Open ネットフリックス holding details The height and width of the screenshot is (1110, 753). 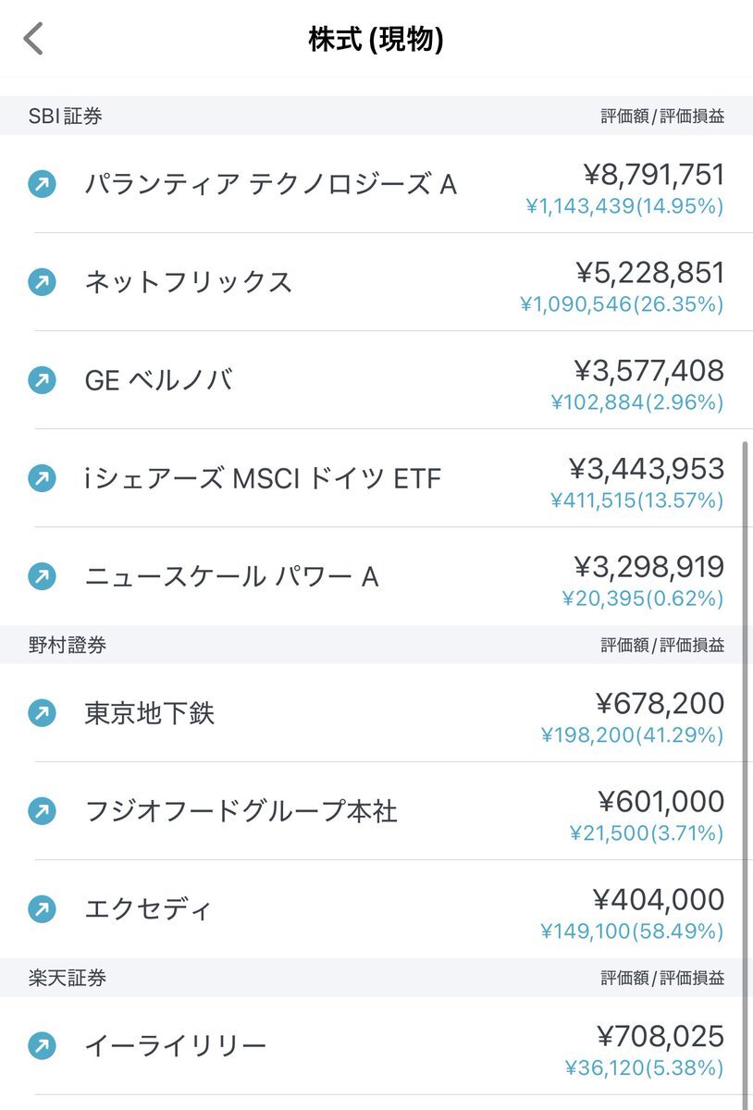coord(376,282)
